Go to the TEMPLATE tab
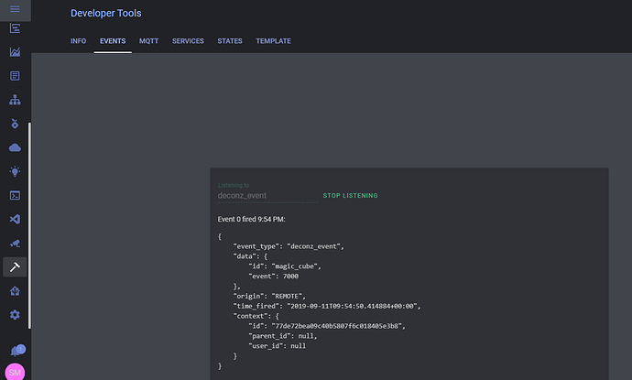This screenshot has height=380, width=632. click(x=273, y=41)
